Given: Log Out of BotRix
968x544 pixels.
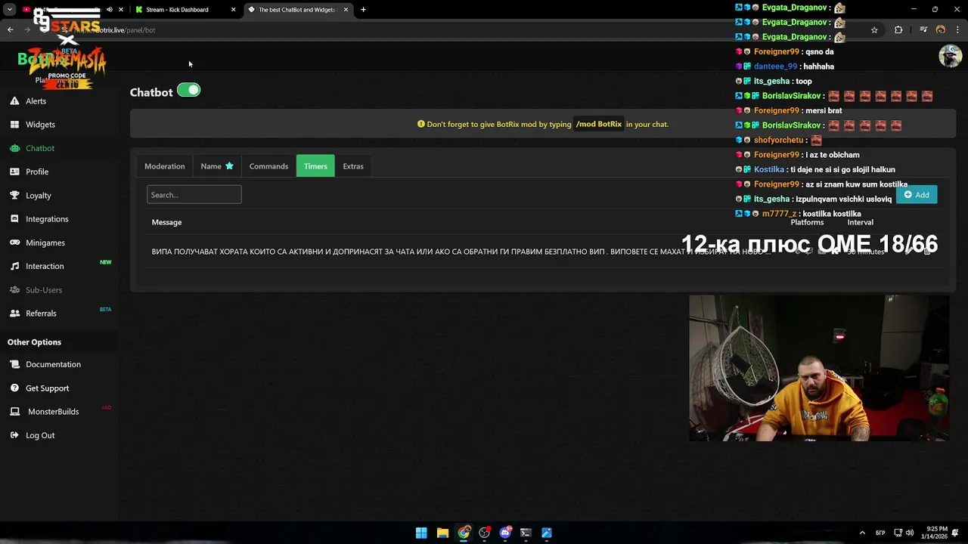Looking at the screenshot, I should point(40,435).
